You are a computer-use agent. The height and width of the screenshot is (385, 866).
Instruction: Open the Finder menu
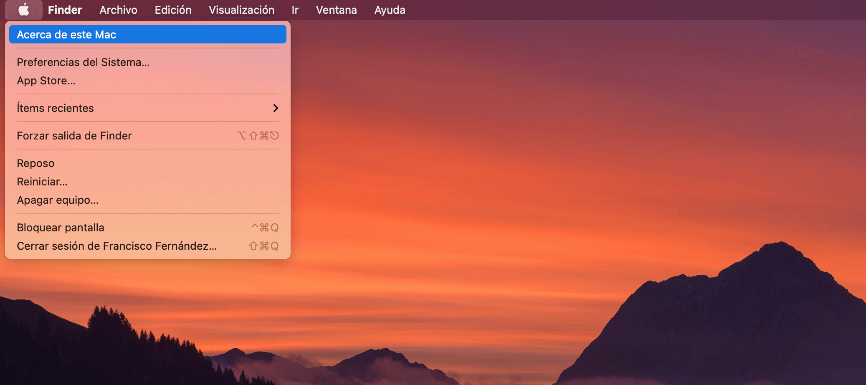[65, 10]
